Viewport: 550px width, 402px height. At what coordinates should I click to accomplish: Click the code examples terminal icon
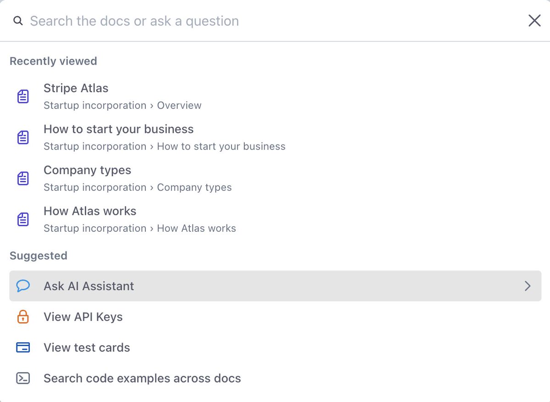pos(23,378)
